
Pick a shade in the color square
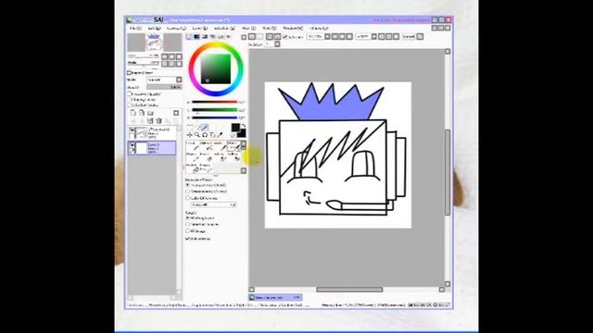[216, 68]
